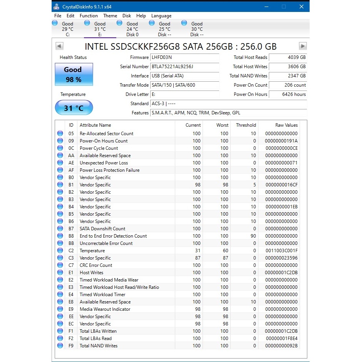This screenshot has height=362, width=362.
Task: Click status orb for Re-Allocated Sector Count
Action: tap(60, 134)
